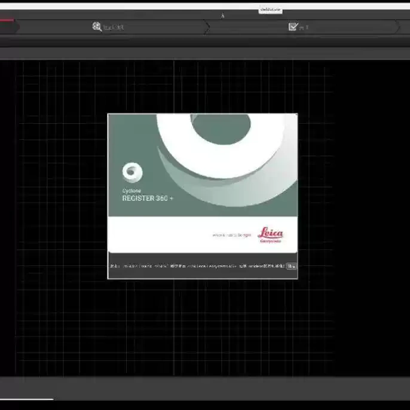The width and height of the screenshot is (410, 410).
Task: Click the Leica Geosystems logo on the splash
Action: tap(270, 235)
